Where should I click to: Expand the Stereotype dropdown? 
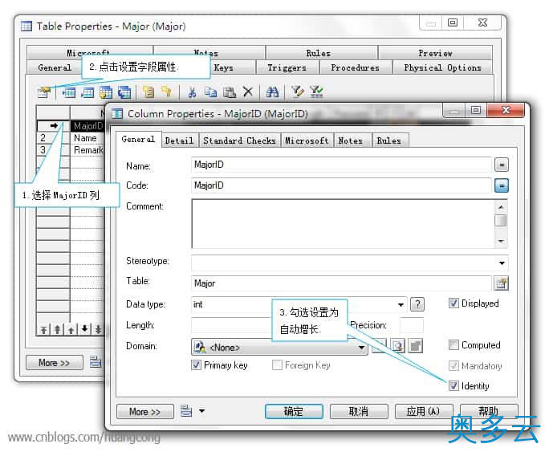pos(502,263)
